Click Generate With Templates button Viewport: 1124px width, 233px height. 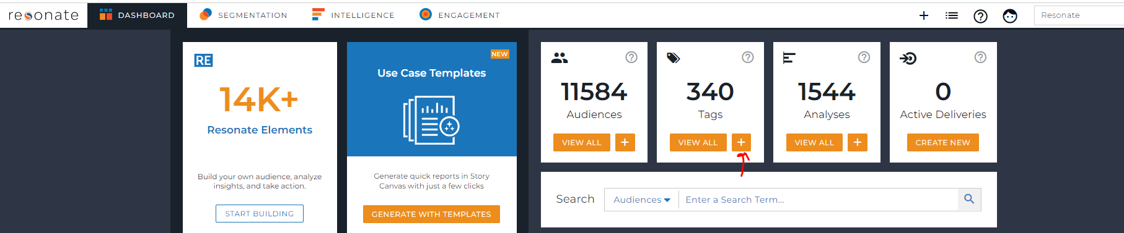click(431, 214)
